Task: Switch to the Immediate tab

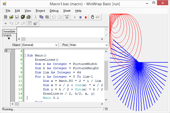Action: (9, 31)
